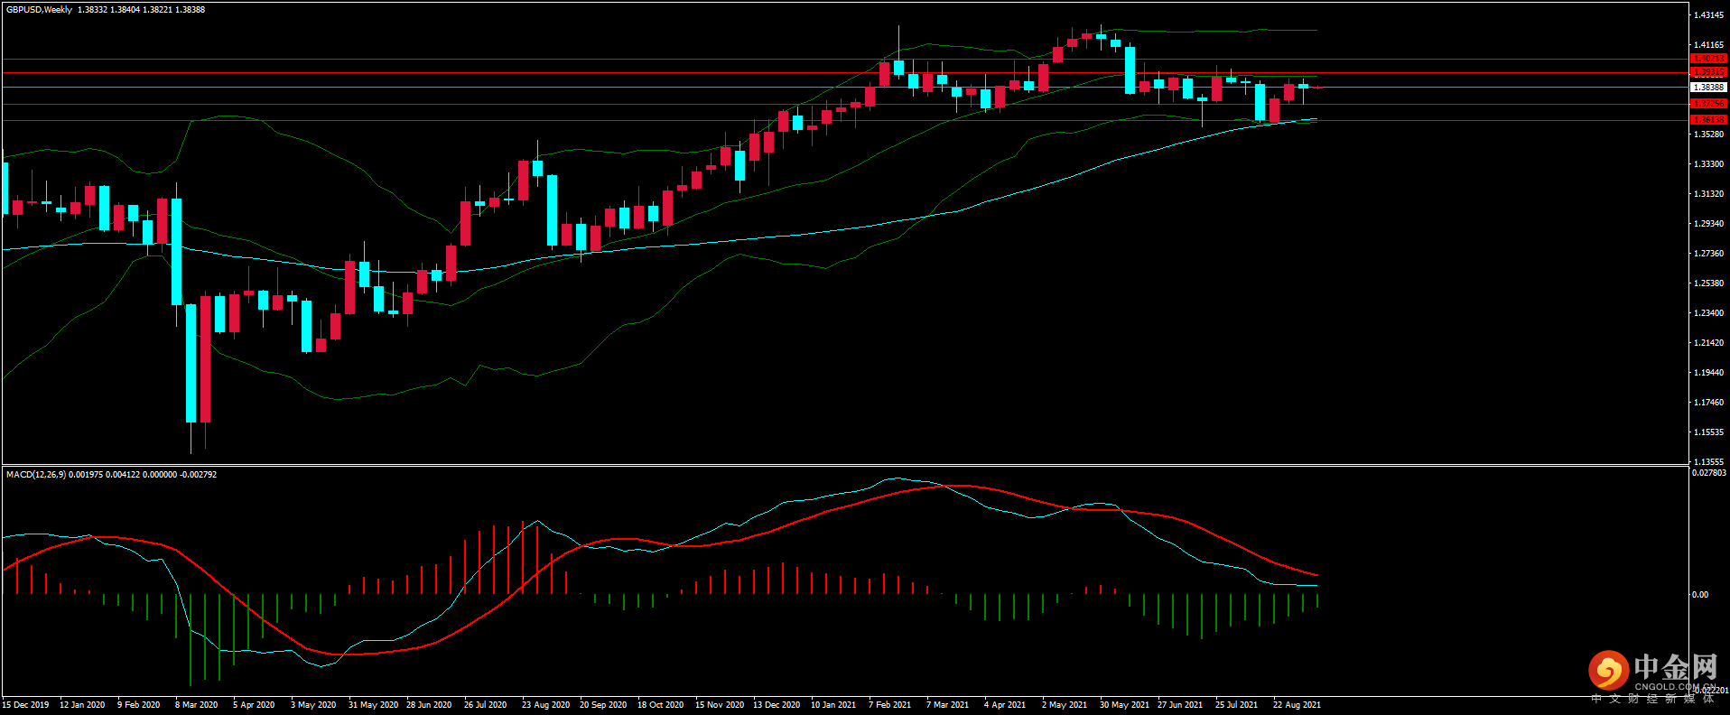The height and width of the screenshot is (715, 1730).
Task: Click the 1.25380 price axis value
Action: tap(1708, 283)
